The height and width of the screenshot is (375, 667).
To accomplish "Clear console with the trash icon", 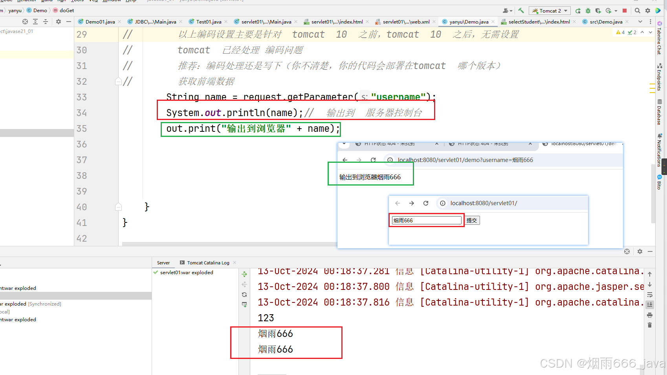I will click(650, 325).
